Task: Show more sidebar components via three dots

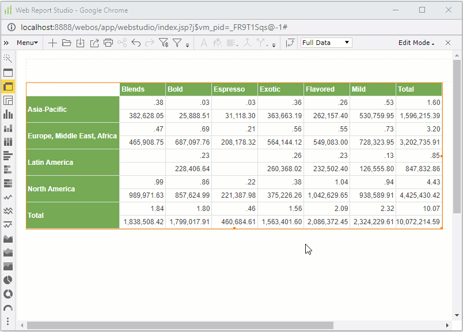Action: pos(8,321)
